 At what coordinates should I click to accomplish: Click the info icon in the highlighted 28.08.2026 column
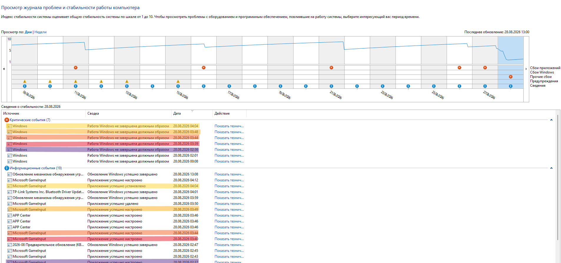[x=511, y=86]
